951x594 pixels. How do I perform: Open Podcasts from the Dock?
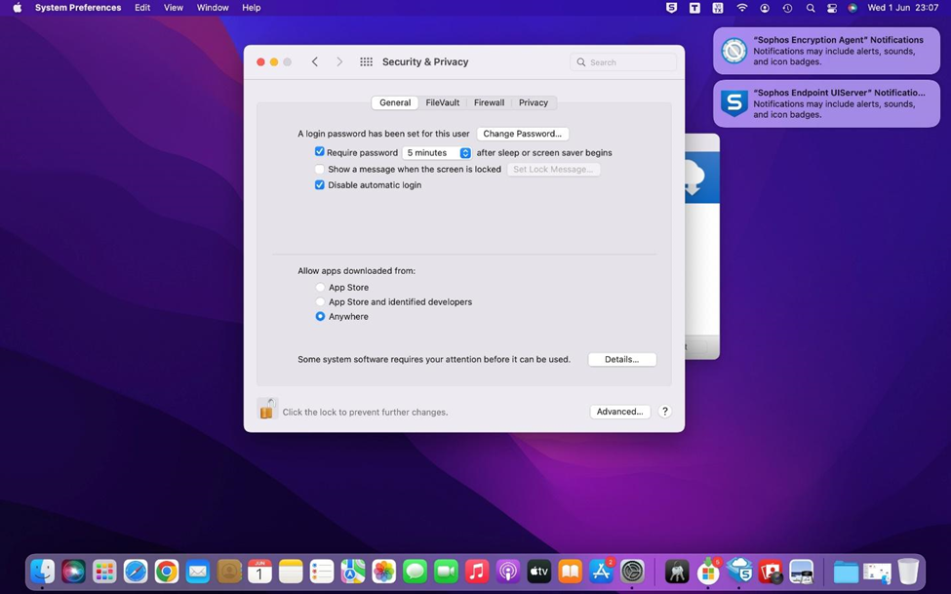(508, 572)
